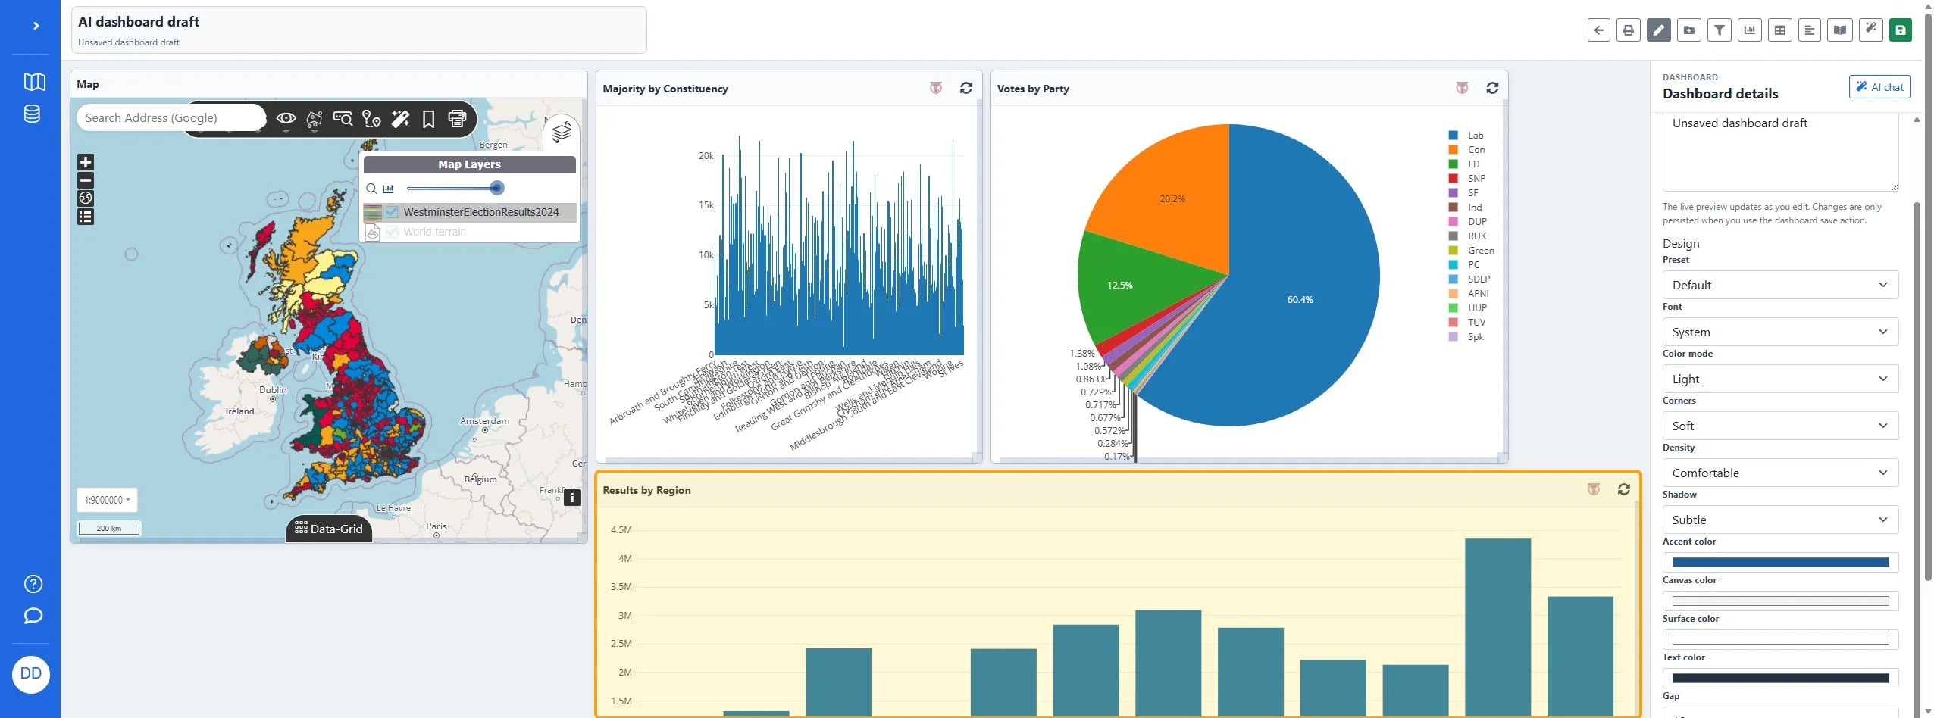
Task: Click the pink icon on Results by Region
Action: [x=1594, y=489]
